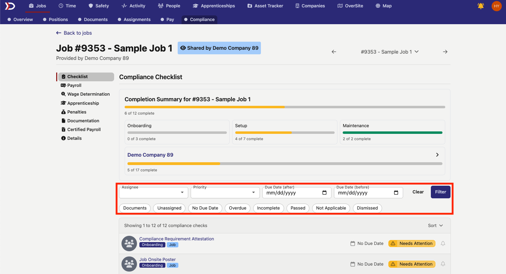The image size is (506, 274).
Task: Toggle the Overdue filter chip
Action: coord(237,208)
